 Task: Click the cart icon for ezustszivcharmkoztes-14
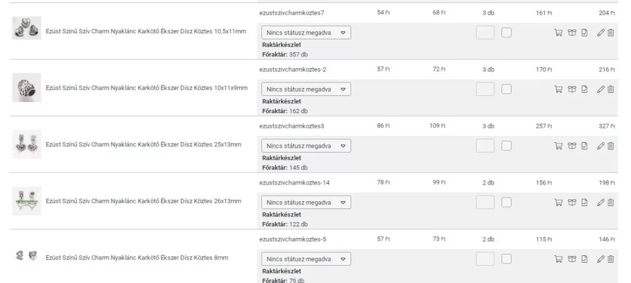559,202
